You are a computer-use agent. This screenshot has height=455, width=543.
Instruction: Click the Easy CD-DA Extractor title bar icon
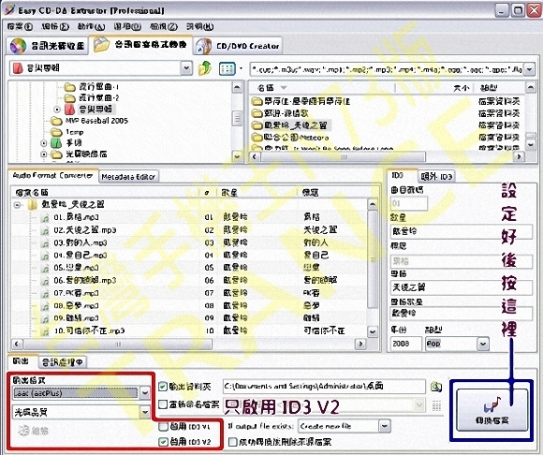(9, 10)
